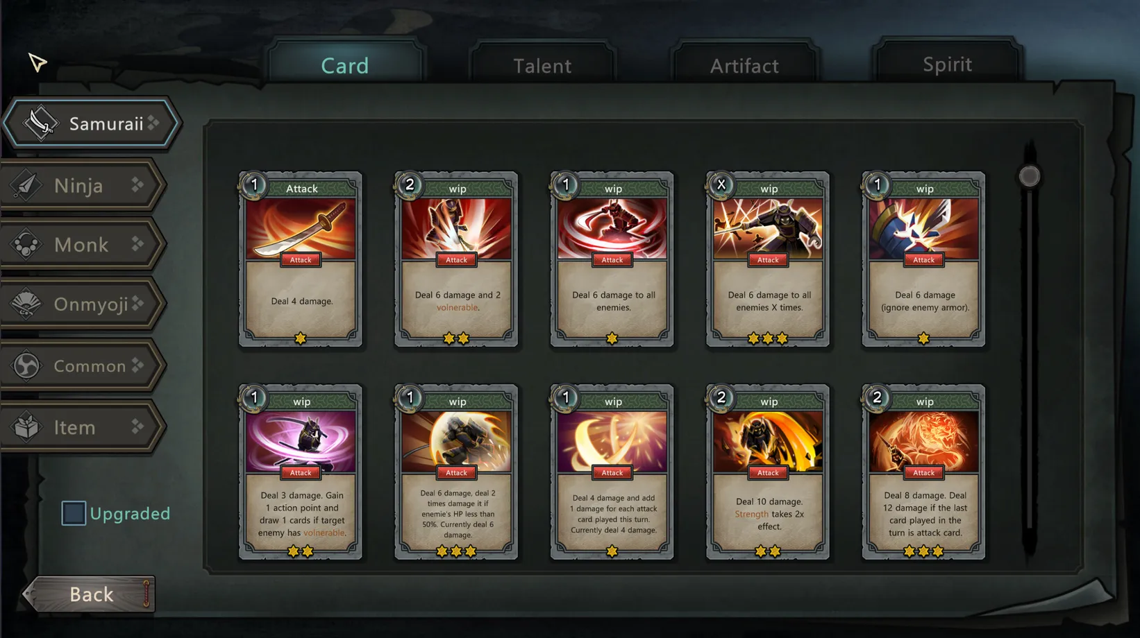Image resolution: width=1140 pixels, height=638 pixels.
Task: Click the Common tomoe icon
Action: (x=26, y=365)
